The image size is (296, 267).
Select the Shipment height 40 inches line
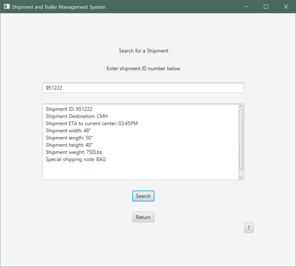[x=69, y=145]
